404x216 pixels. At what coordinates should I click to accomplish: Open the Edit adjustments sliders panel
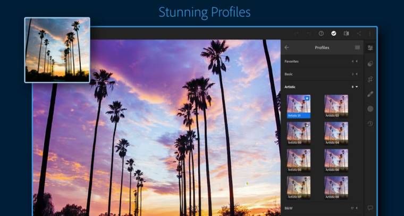tap(371, 48)
